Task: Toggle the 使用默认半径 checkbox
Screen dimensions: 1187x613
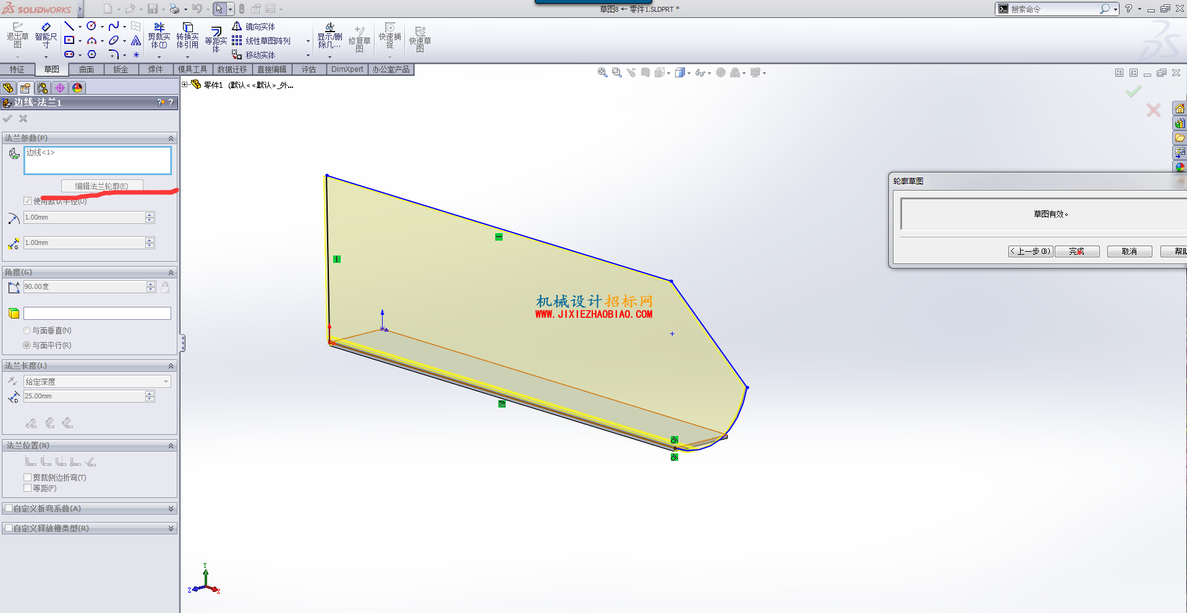Action: pos(27,201)
